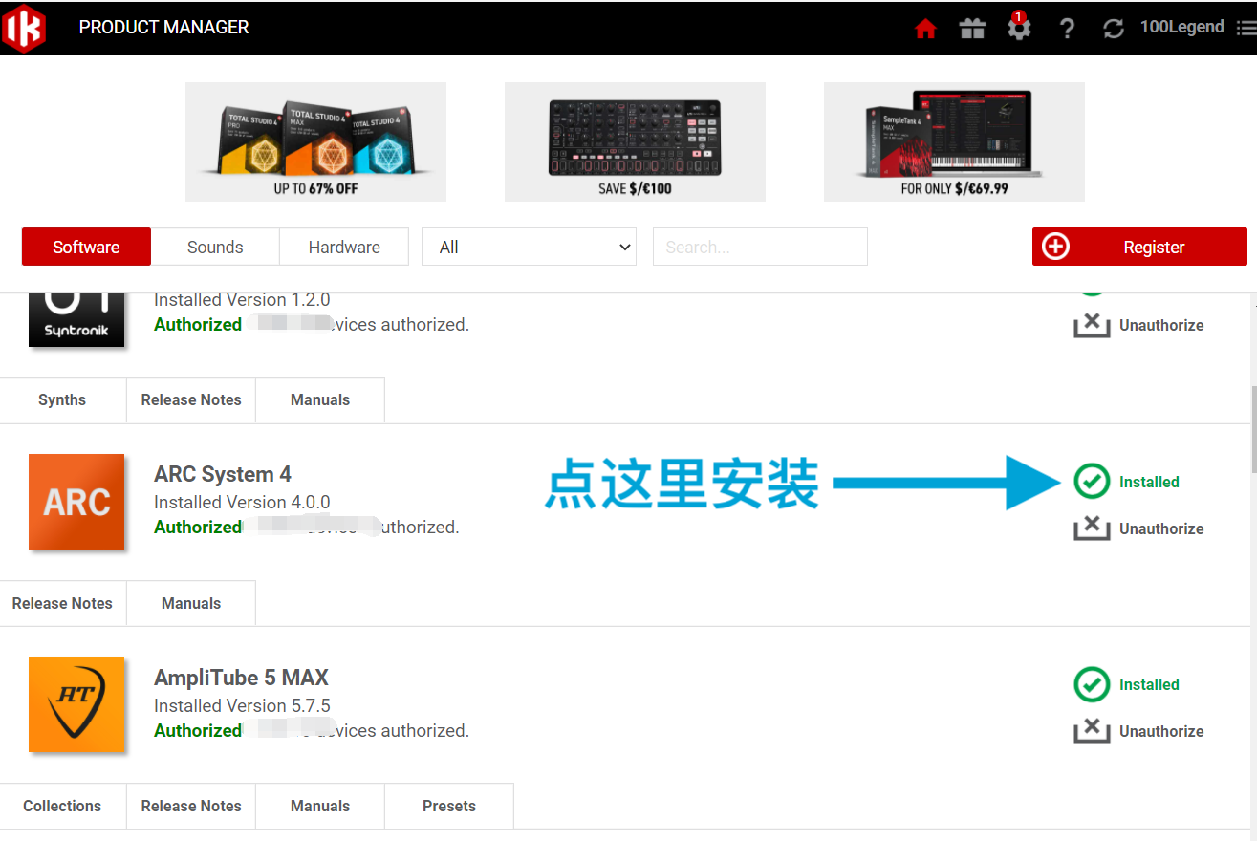
Task: Open Release Notes under ARC System 4
Action: (62, 603)
